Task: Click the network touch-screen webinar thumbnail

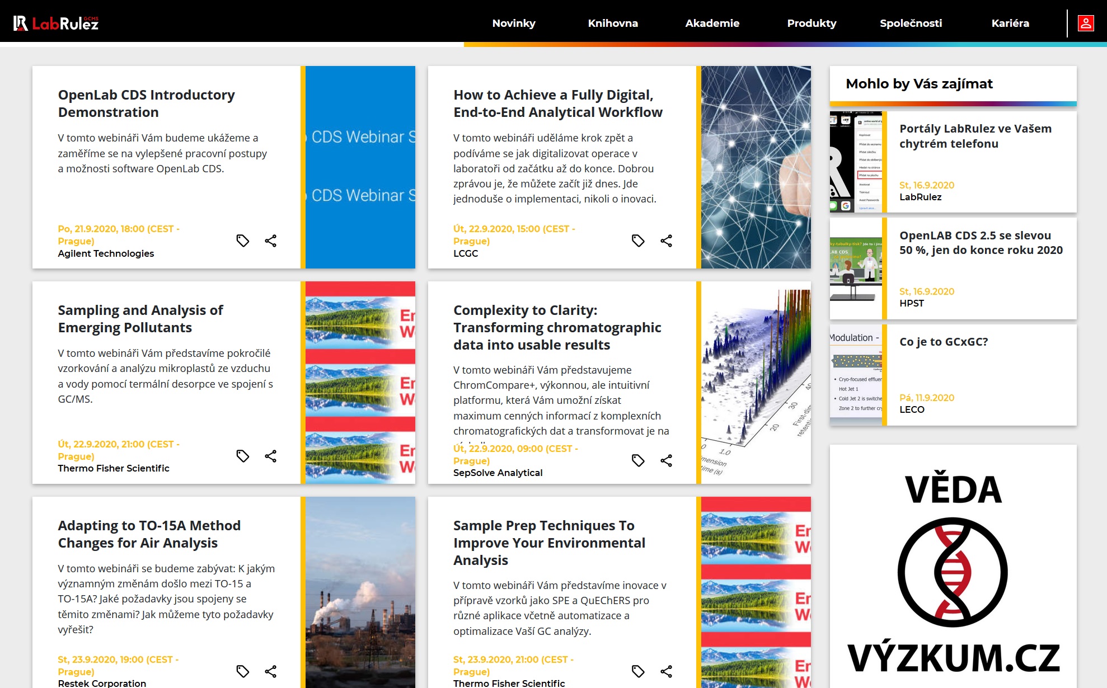Action: click(x=756, y=167)
